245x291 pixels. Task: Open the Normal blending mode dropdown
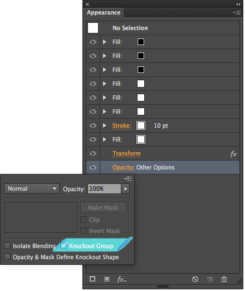(x=32, y=189)
